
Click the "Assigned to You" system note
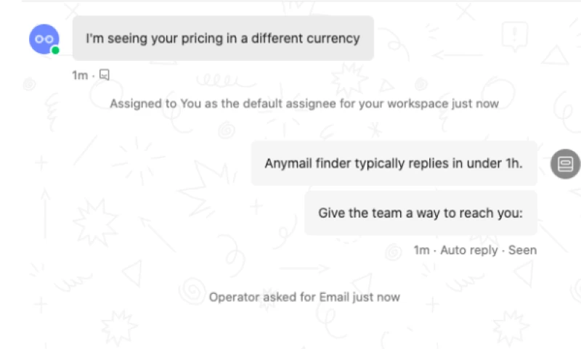click(304, 104)
